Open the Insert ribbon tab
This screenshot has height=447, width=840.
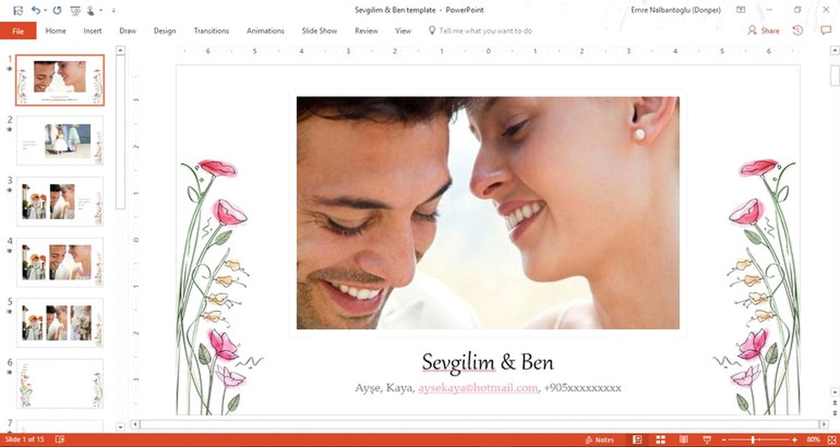[92, 31]
